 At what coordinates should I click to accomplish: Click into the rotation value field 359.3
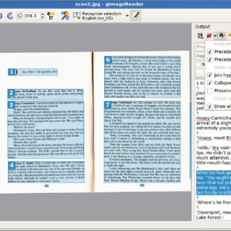31,16
